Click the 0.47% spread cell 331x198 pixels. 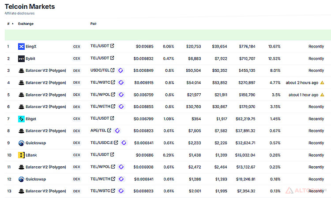[169, 59]
